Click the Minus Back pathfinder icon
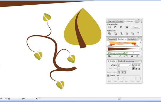This screenshot has height=102, width=161. click(x=138, y=33)
